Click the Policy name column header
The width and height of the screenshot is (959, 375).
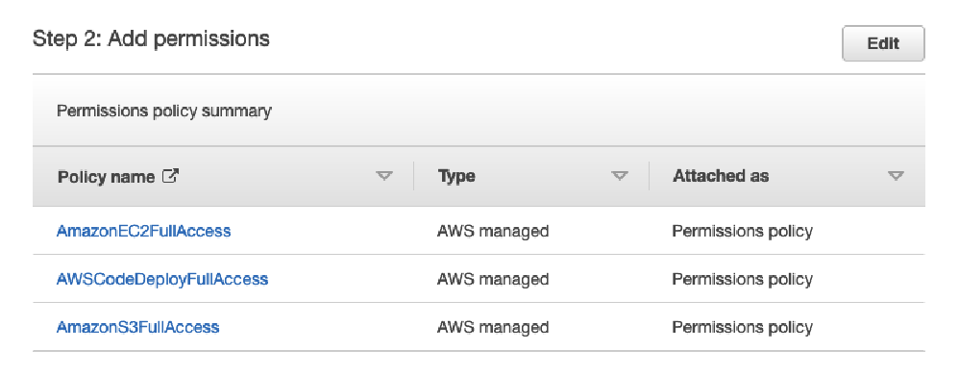(x=106, y=177)
